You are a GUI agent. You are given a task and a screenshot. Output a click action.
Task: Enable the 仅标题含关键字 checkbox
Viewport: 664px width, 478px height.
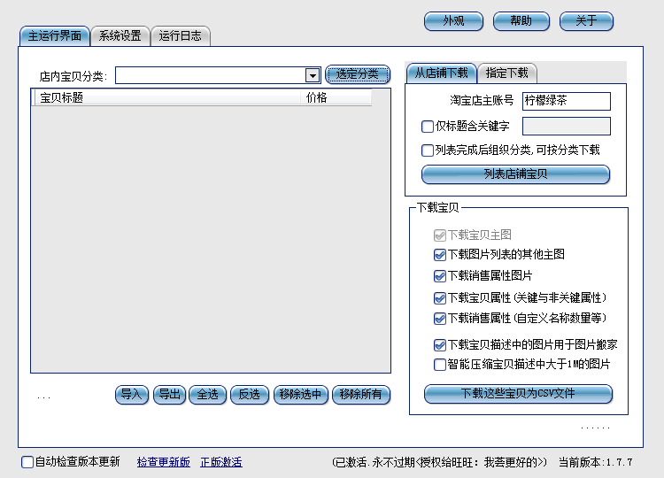429,127
